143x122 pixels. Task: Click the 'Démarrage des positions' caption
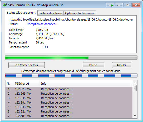(71, 71)
